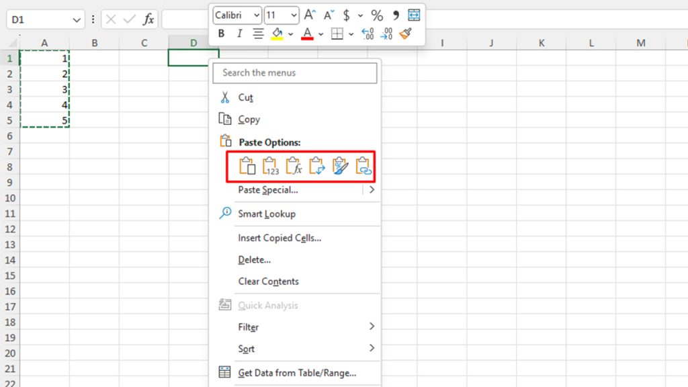The height and width of the screenshot is (387, 688).
Task: Open the Calibri font name dropdown
Action: (x=255, y=15)
